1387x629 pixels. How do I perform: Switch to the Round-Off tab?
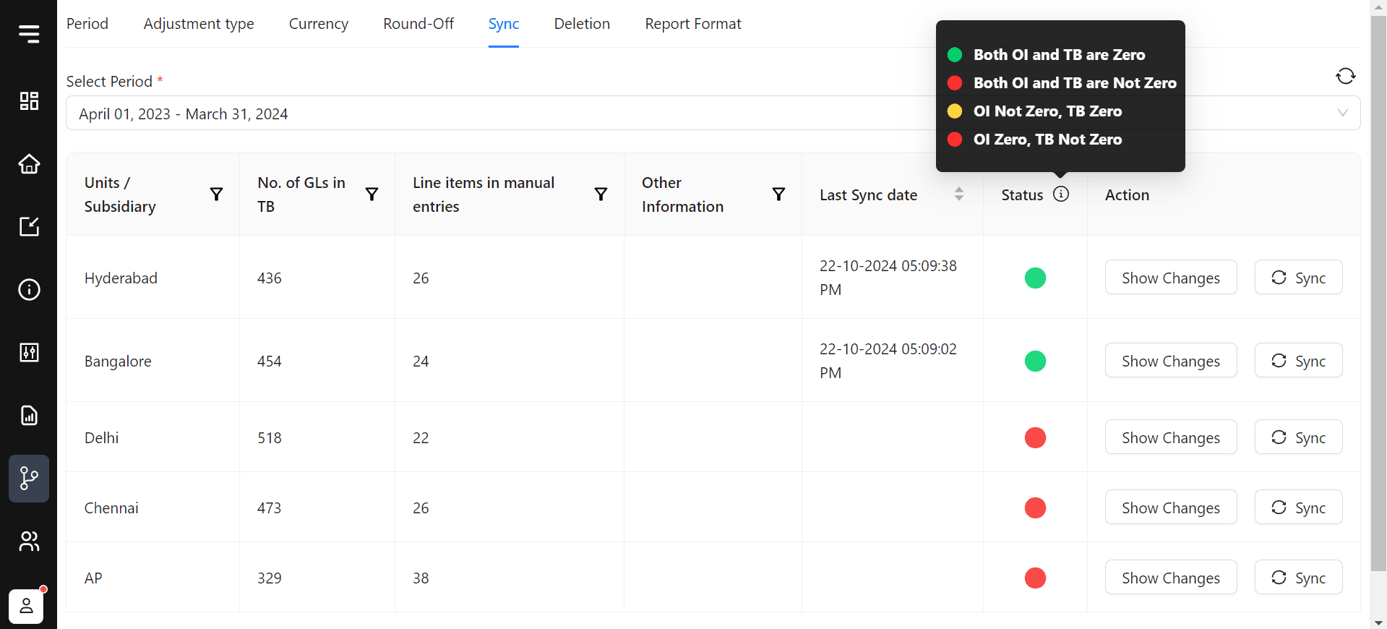[418, 24]
